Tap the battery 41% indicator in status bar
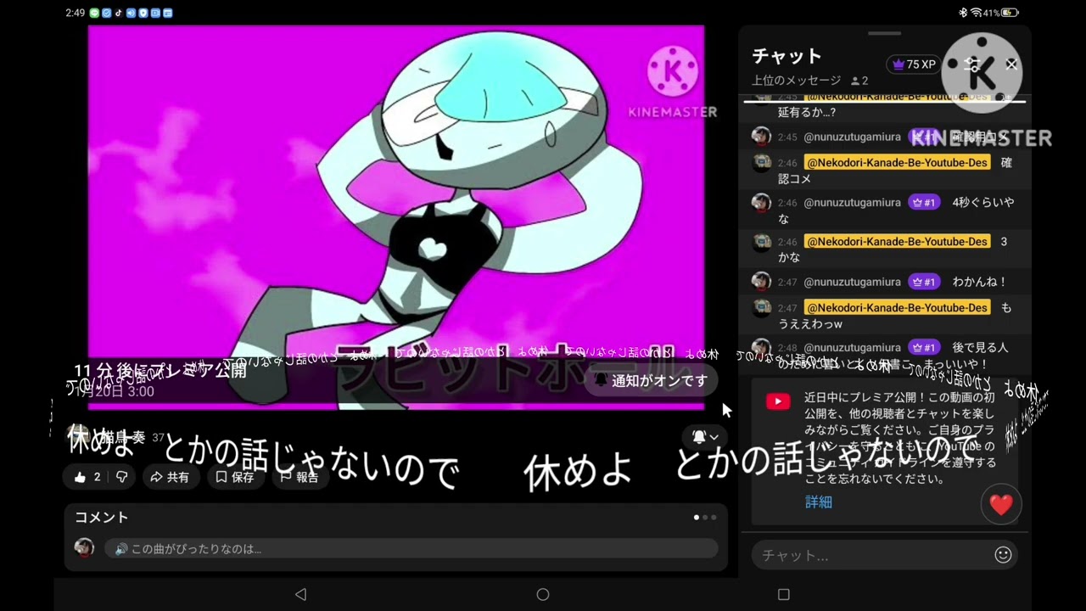 click(1001, 13)
